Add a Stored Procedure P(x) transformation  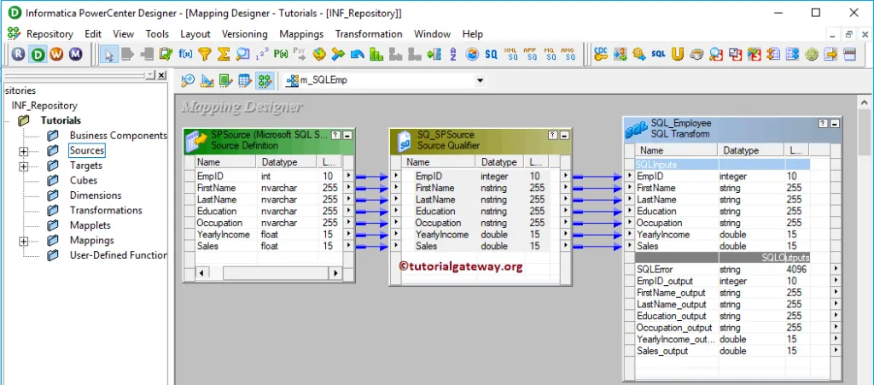pos(280,54)
